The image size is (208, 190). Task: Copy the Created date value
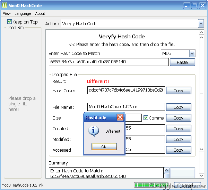click(x=179, y=129)
